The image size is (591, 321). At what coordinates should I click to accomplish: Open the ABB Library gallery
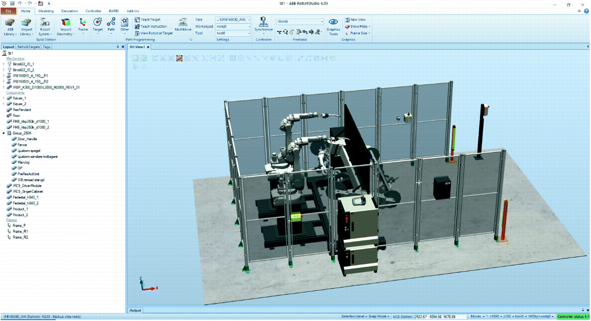pyautogui.click(x=10, y=27)
